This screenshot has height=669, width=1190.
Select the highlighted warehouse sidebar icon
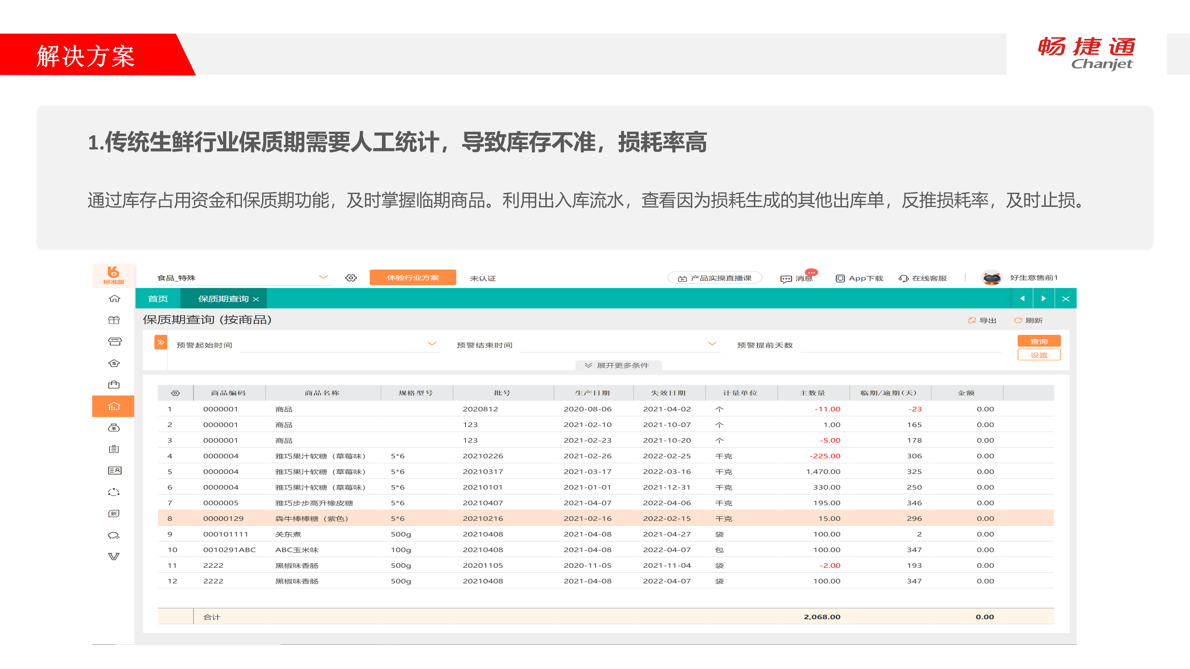click(x=114, y=406)
